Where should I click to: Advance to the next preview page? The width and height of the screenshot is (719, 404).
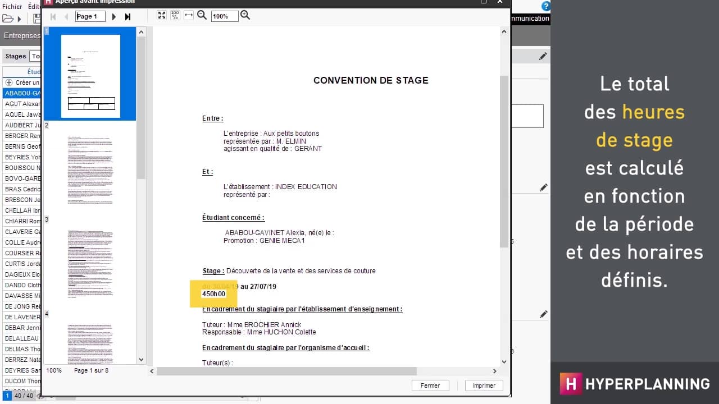pyautogui.click(x=114, y=17)
